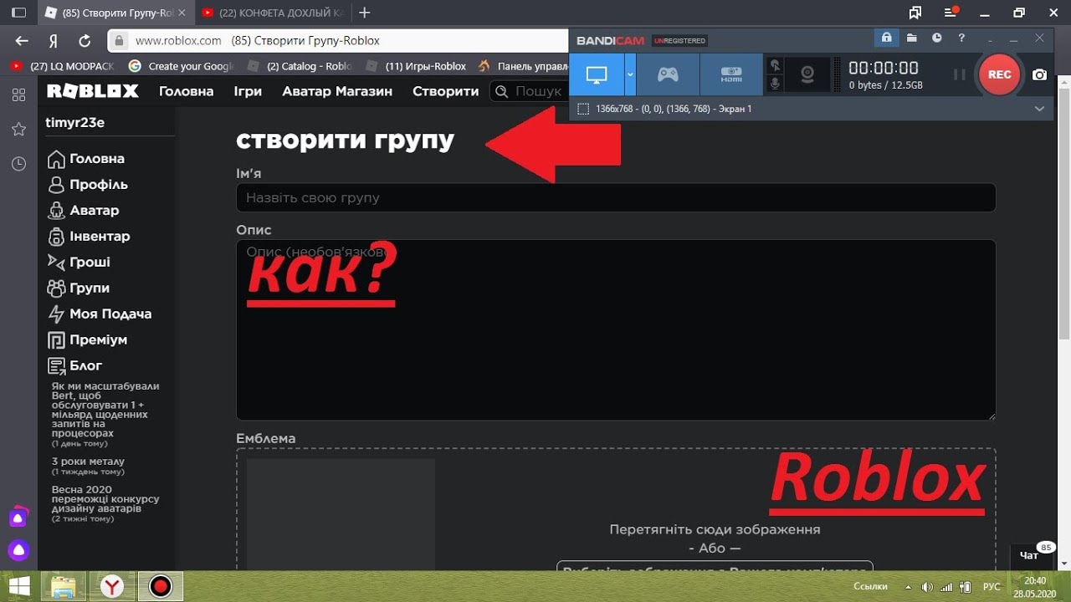Open the browser sidebar history clock

click(x=18, y=164)
